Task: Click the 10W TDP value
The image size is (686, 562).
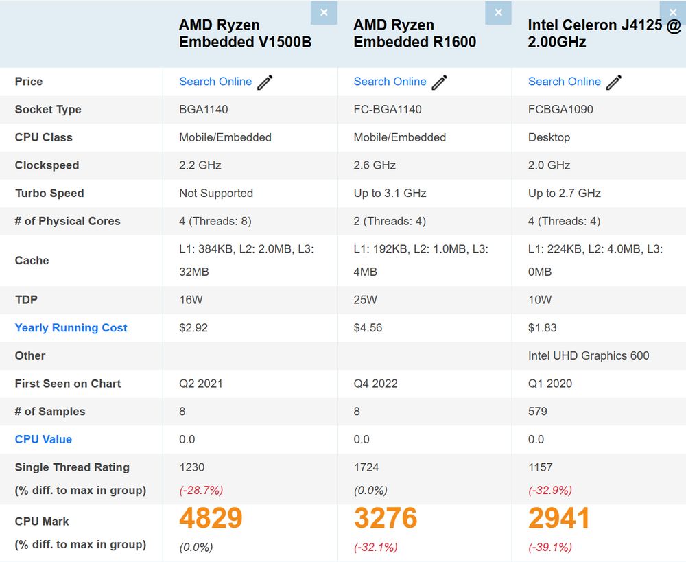Action: (540, 300)
